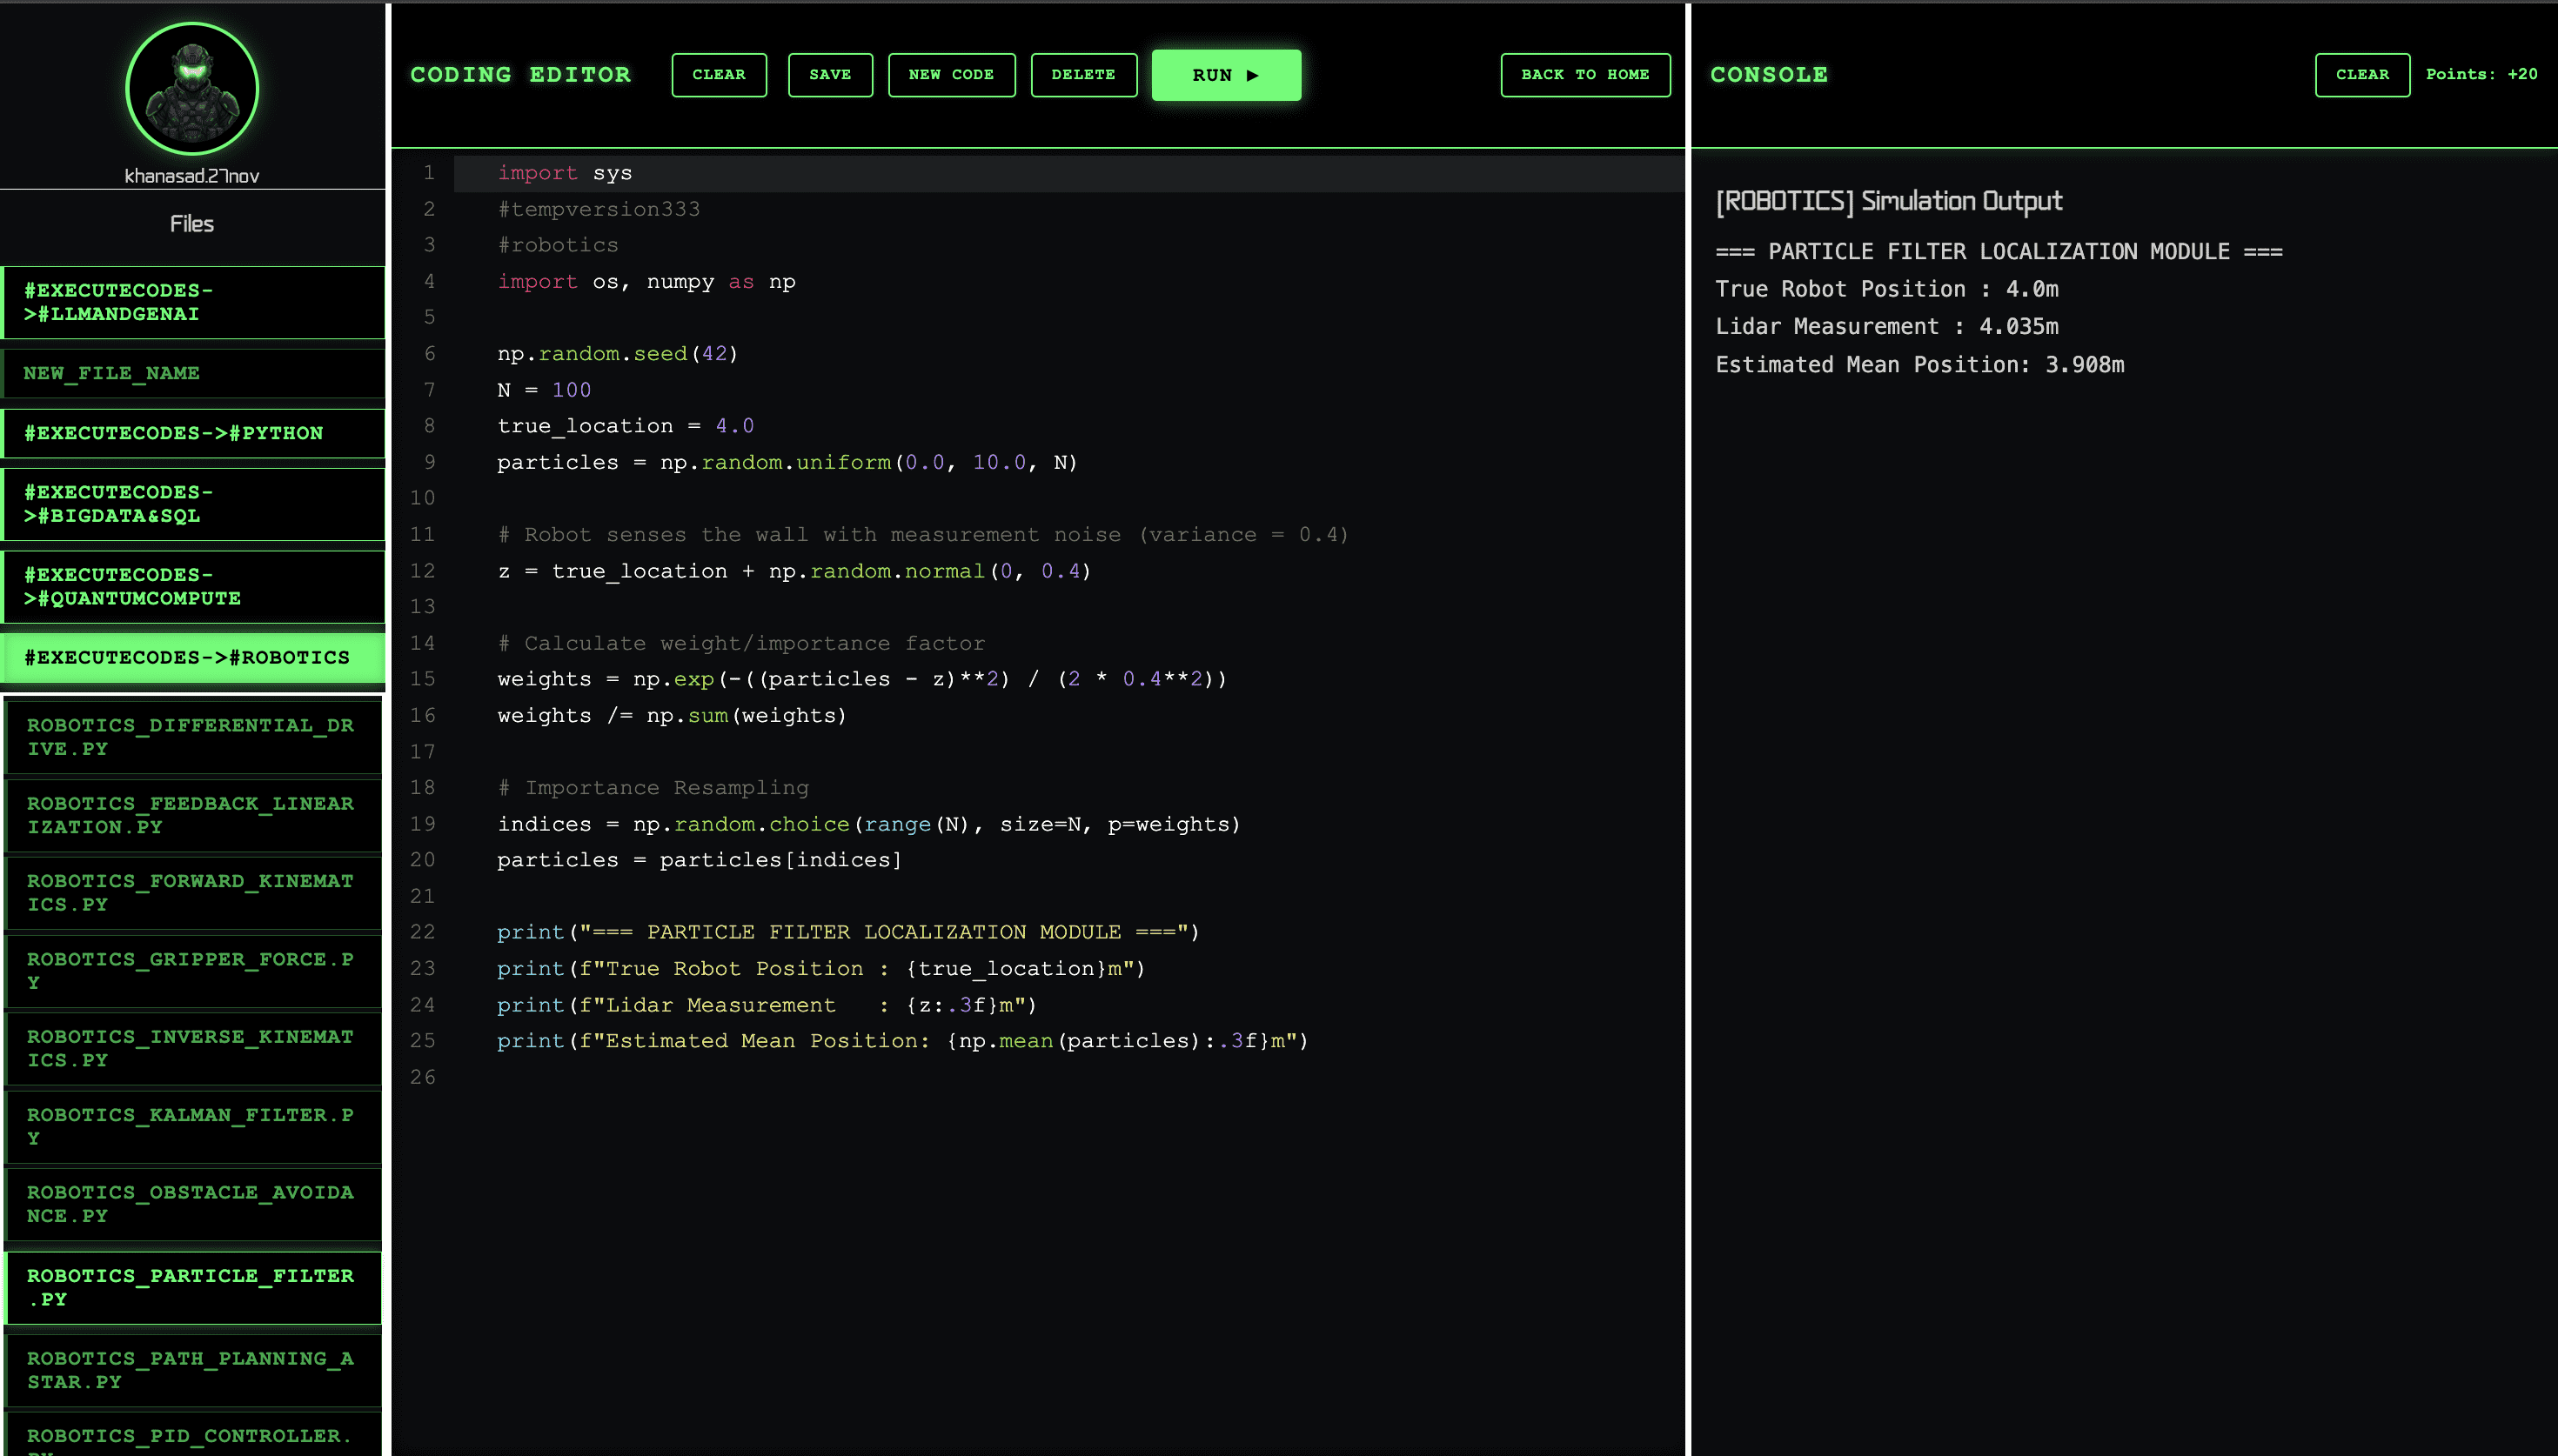2558x1456 pixels.
Task: Go back to home page
Action: point(1585,75)
